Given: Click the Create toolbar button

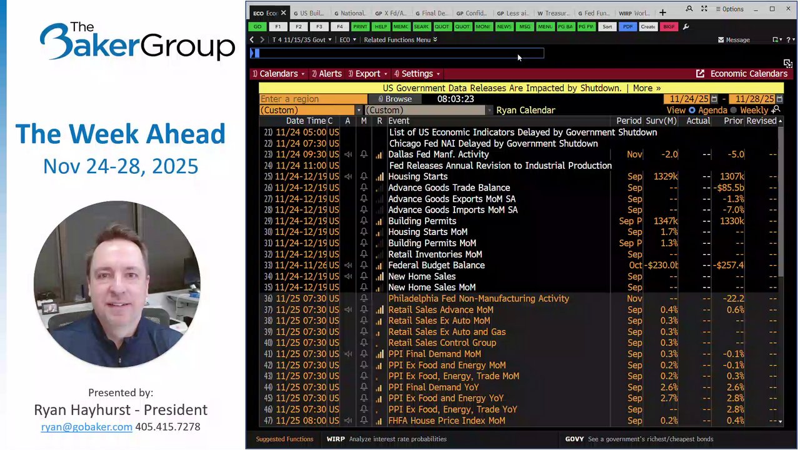Looking at the screenshot, I should [x=648, y=27].
